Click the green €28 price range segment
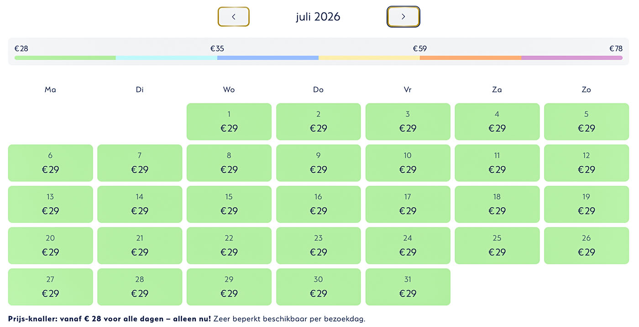The width and height of the screenshot is (639, 327). coord(65,58)
